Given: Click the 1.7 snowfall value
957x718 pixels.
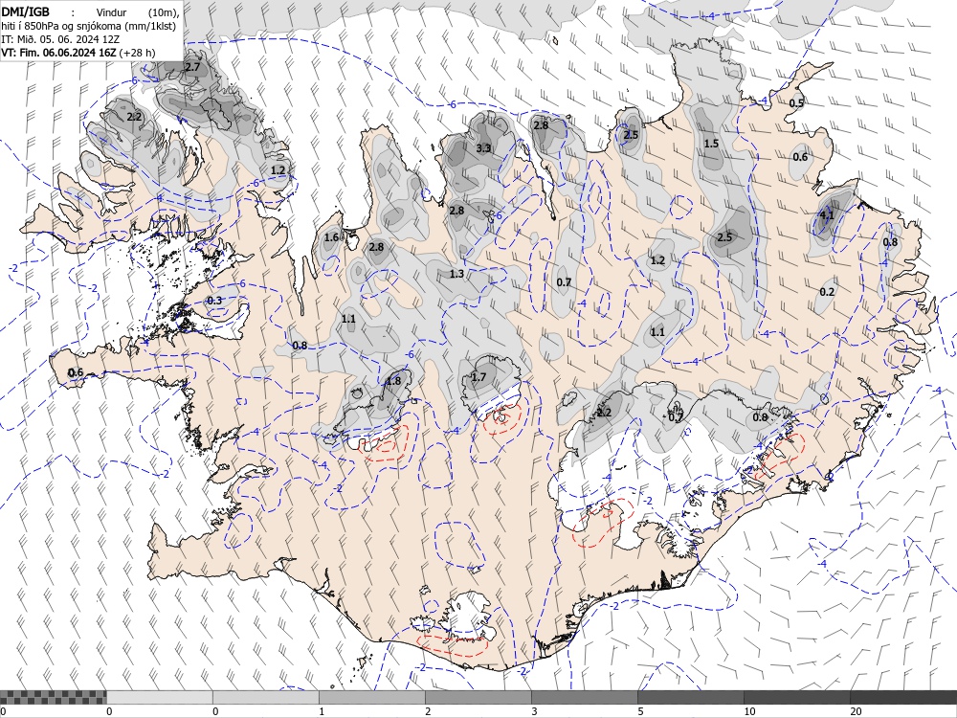Looking at the screenshot, I should [479, 377].
